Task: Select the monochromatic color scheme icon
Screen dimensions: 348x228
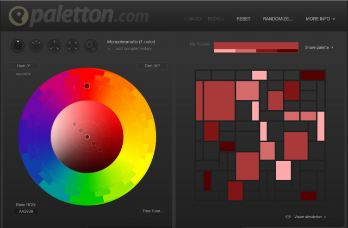Action: click(x=18, y=46)
